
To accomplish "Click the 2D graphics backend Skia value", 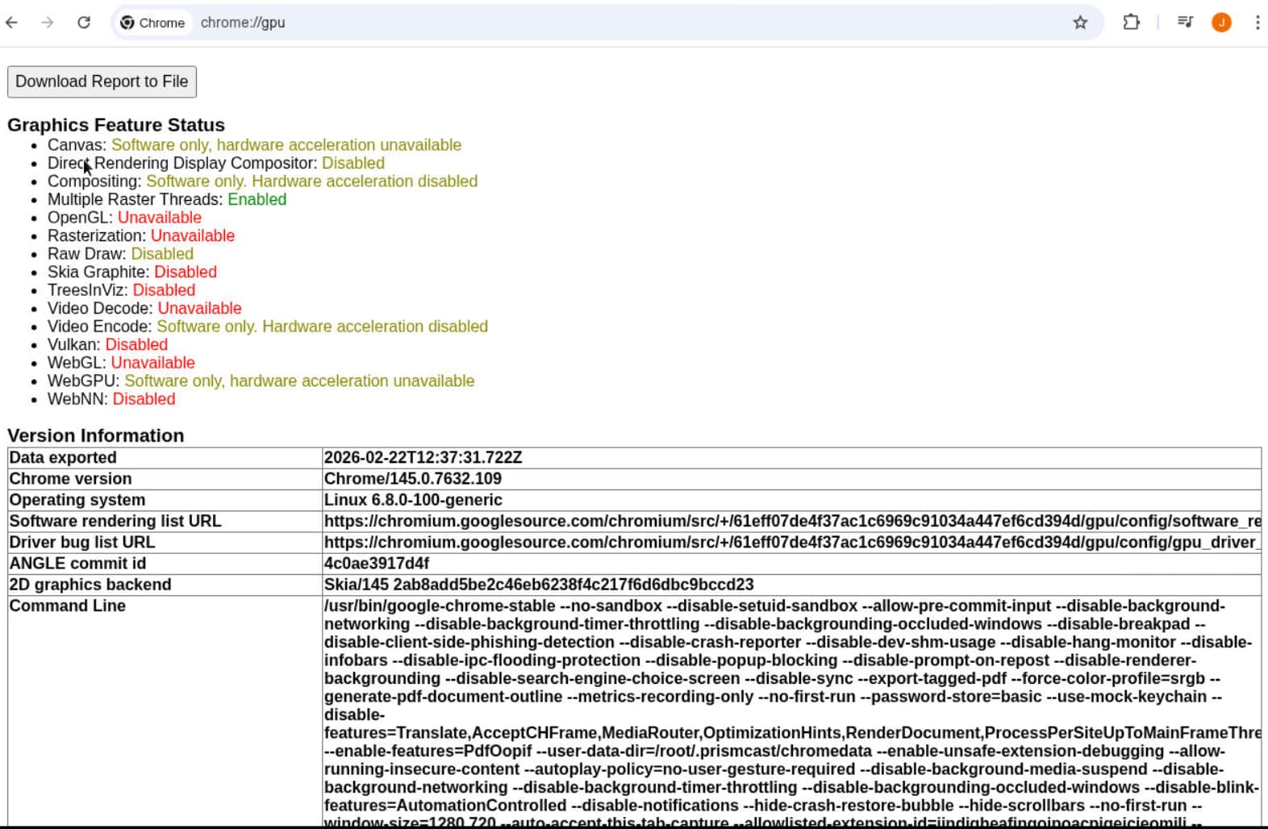I will pos(538,584).
